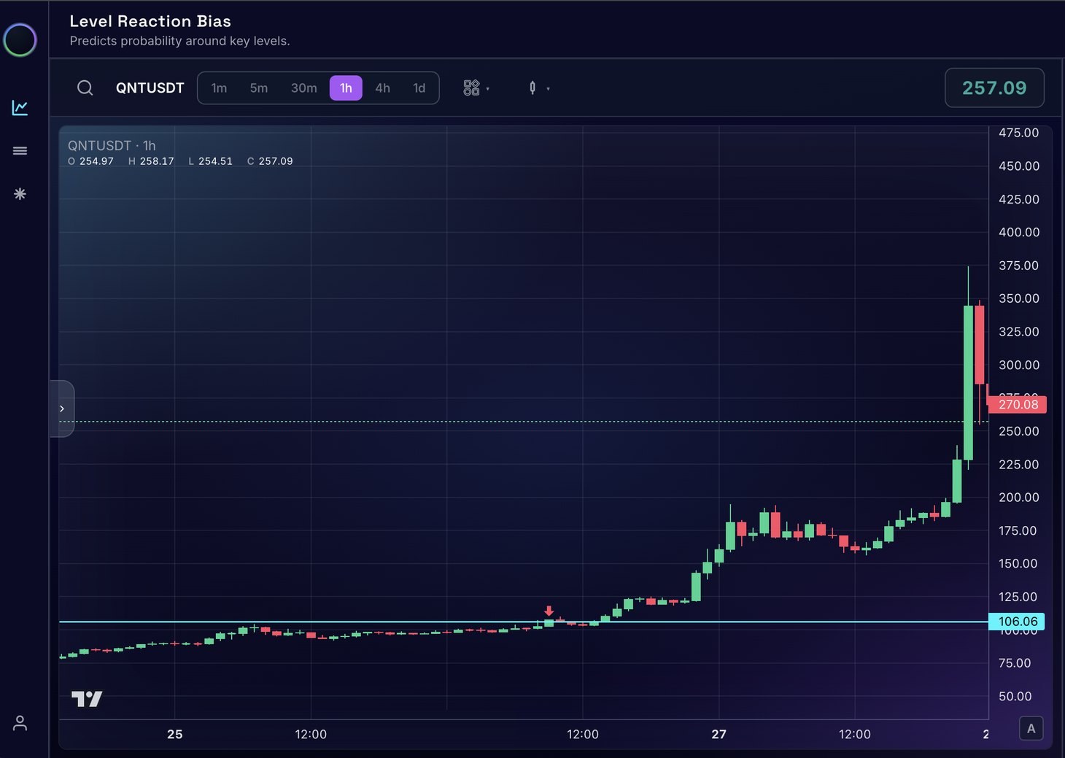Image resolution: width=1065 pixels, height=758 pixels.
Task: Click the asterisk sidebar icon
Action: [x=20, y=194]
